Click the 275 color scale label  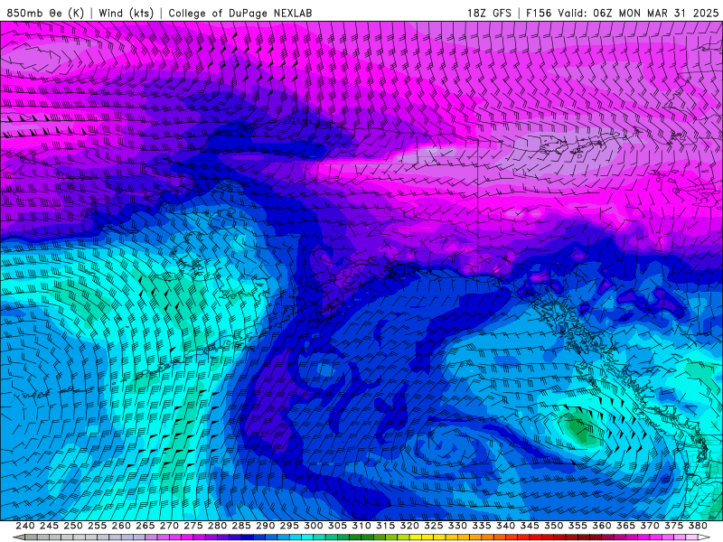tap(192, 526)
